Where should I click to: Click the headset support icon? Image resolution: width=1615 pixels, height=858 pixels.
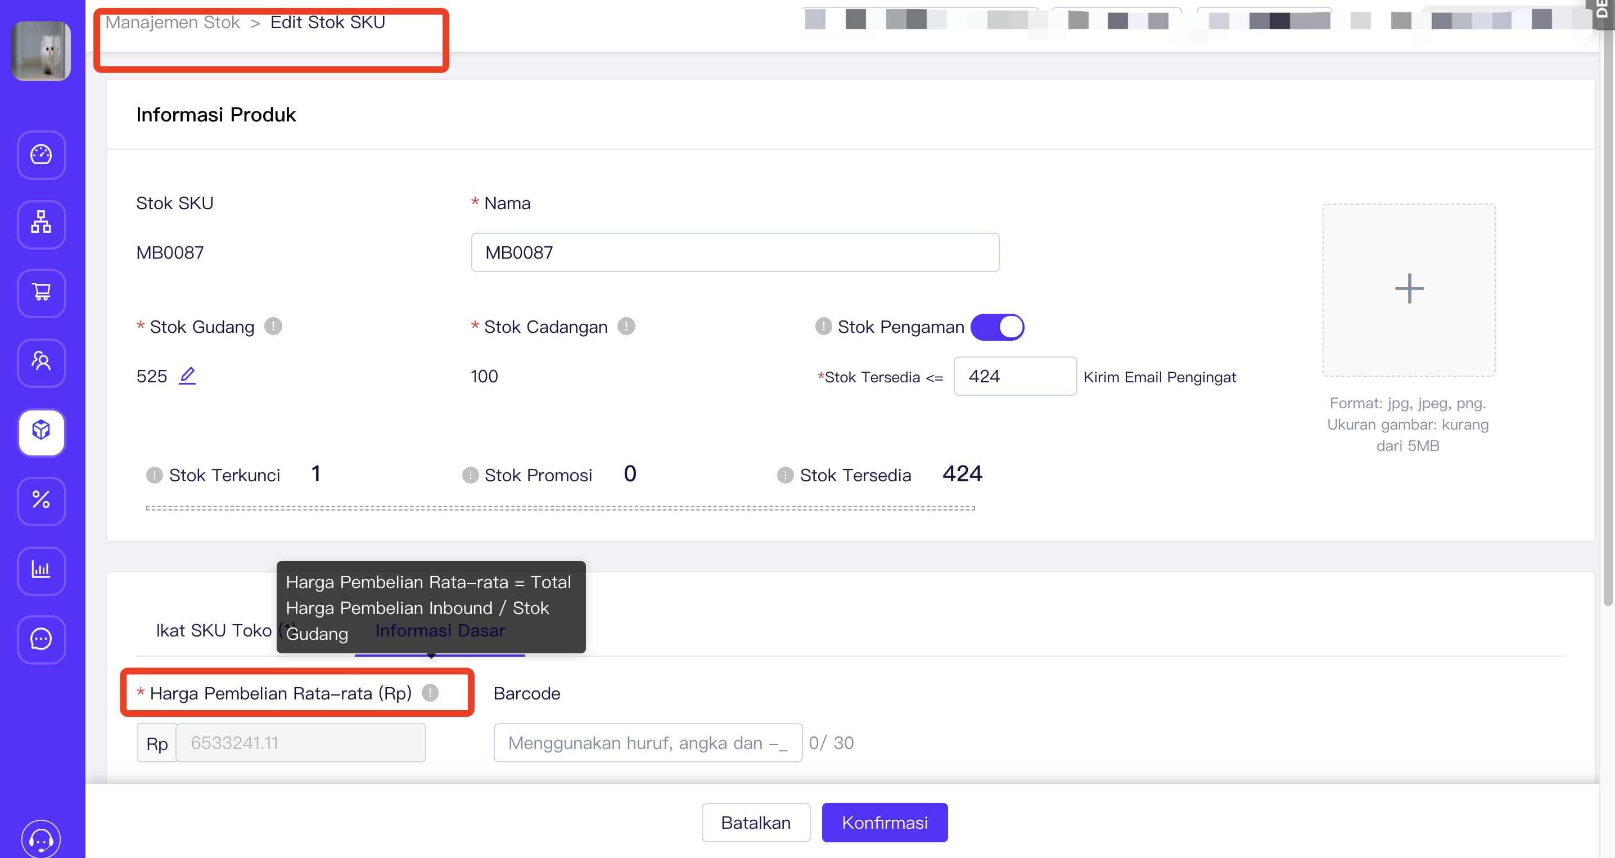click(x=42, y=838)
